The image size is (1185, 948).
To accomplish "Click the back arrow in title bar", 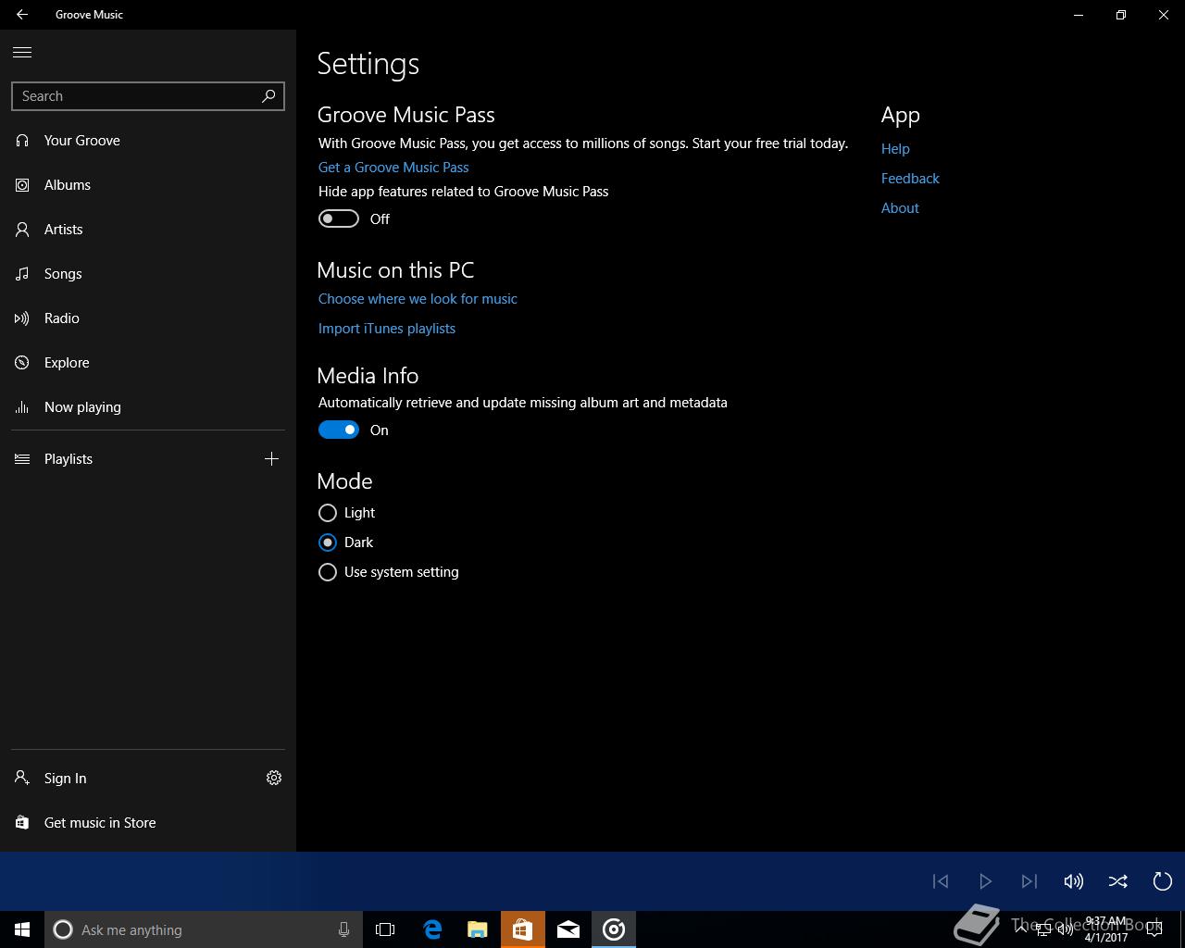I will (22, 15).
